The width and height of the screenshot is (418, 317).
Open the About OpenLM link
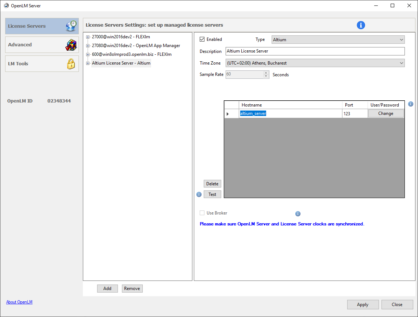pos(19,302)
